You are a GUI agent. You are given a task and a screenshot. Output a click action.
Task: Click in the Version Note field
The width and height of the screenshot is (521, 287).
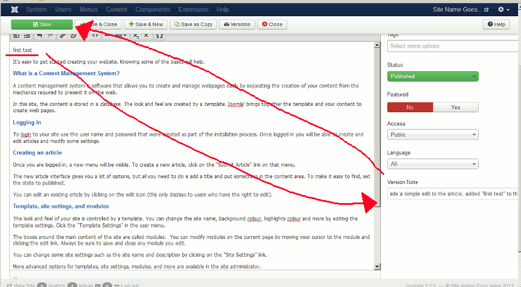454,194
